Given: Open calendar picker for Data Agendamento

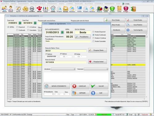Looking at the screenshot, I should pos(62,32).
